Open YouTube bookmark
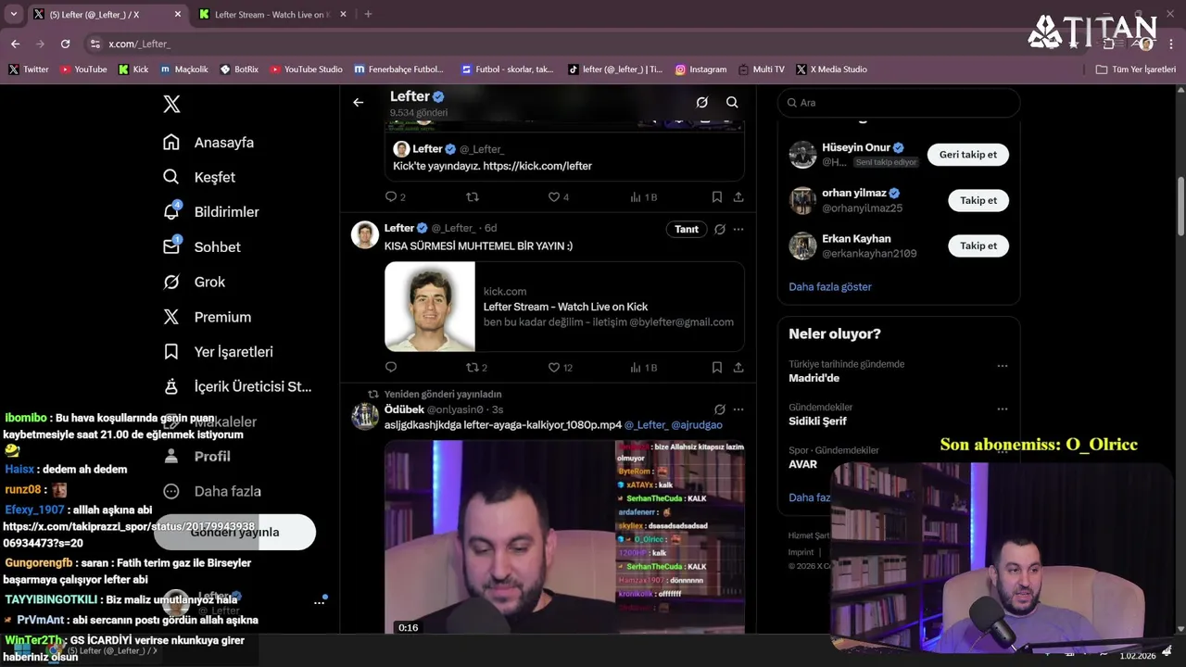The height and width of the screenshot is (667, 1186). 82,69
